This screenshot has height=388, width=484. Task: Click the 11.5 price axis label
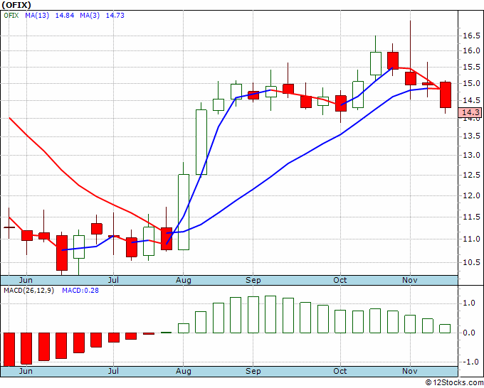click(471, 217)
